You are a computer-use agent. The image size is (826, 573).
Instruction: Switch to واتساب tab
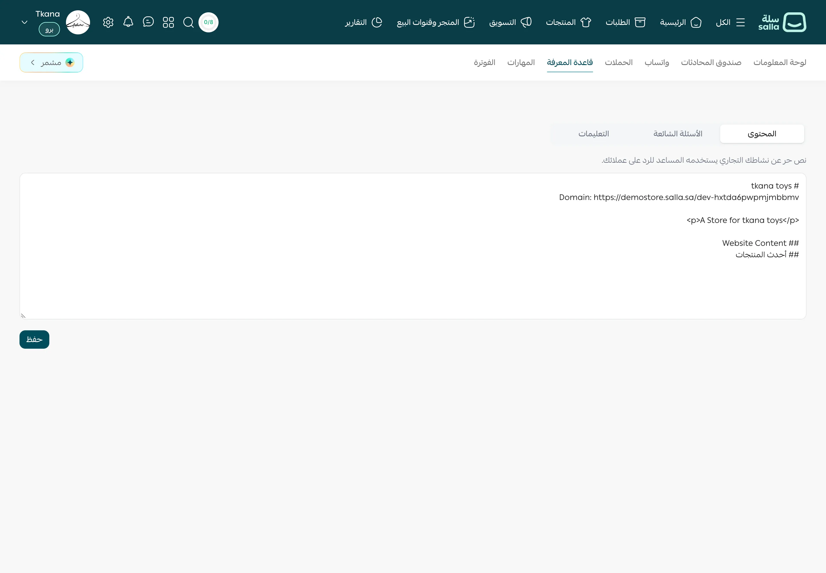[657, 62]
